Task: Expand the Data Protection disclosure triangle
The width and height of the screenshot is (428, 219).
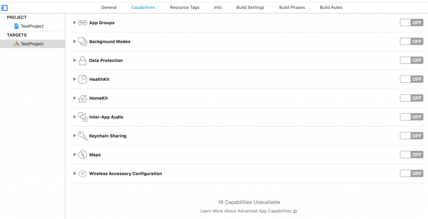Action: click(x=74, y=60)
